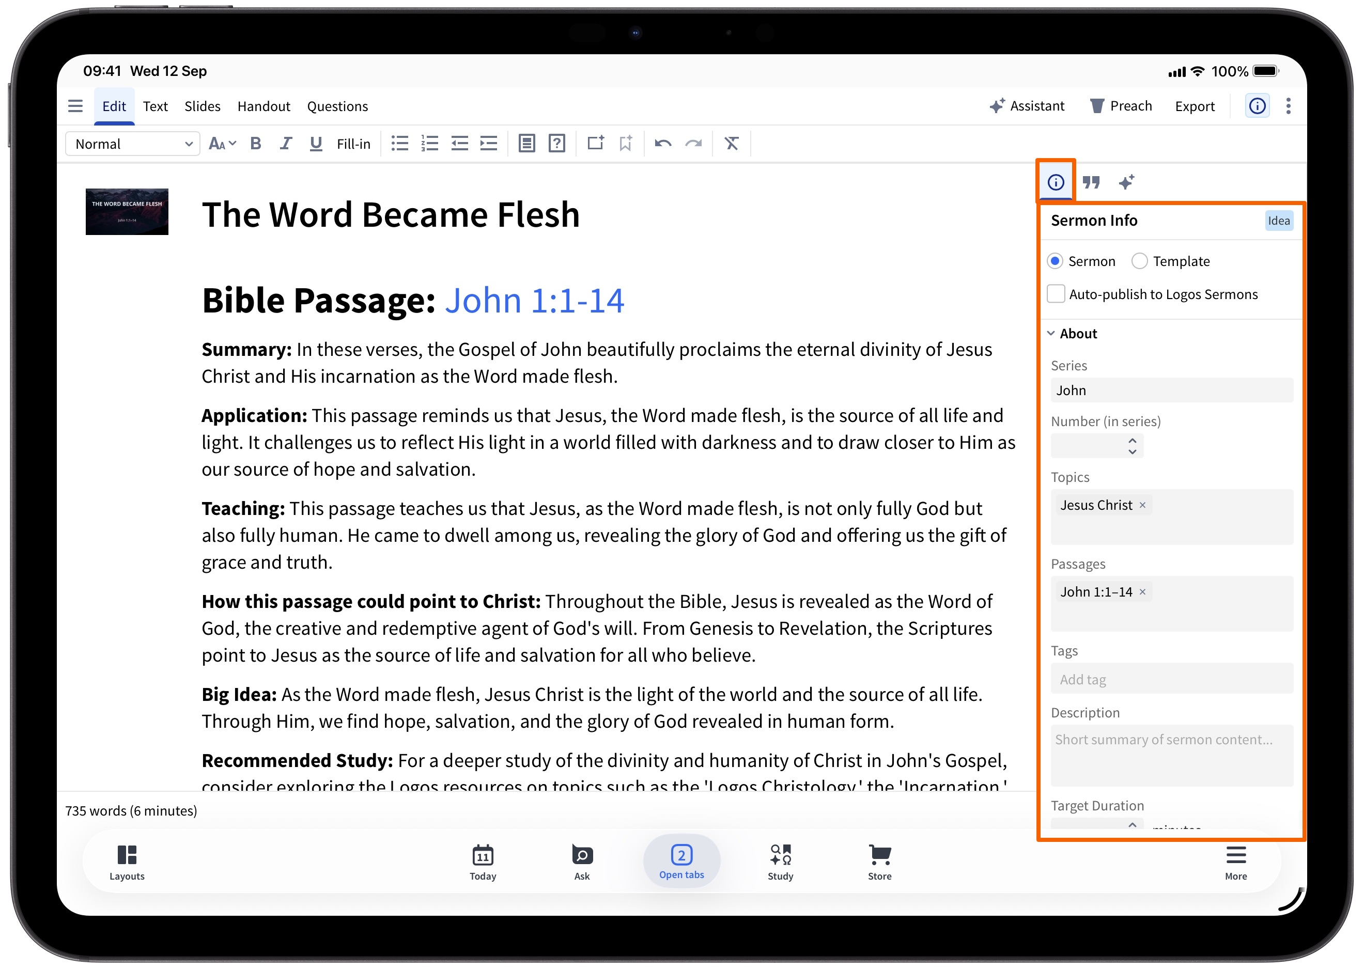1364x970 pixels.
Task: Add a new slide
Action: coord(595,144)
